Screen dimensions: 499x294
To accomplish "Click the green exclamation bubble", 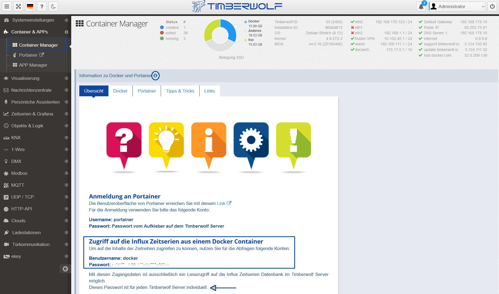I will [x=293, y=146].
